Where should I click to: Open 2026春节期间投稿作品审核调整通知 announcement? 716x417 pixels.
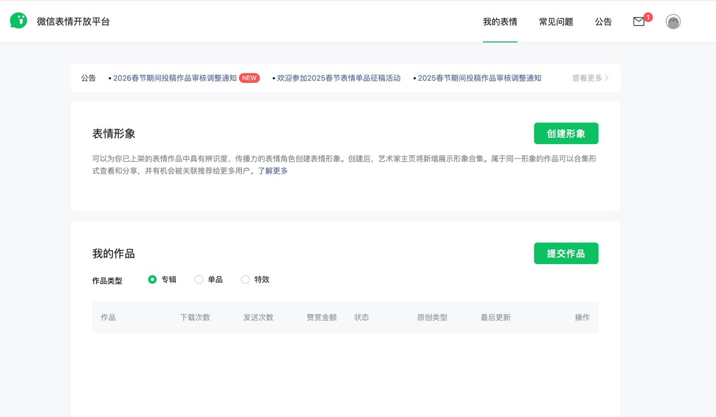(175, 78)
